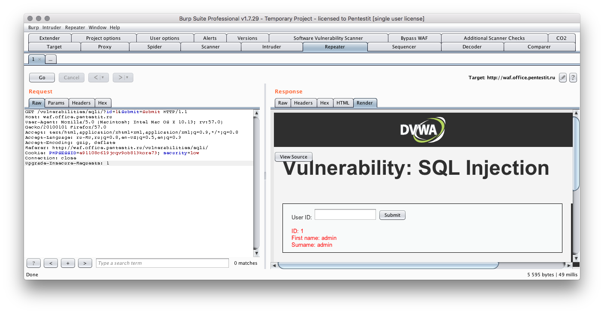Click the pencil edit target icon
This screenshot has height=314, width=604.
click(563, 78)
